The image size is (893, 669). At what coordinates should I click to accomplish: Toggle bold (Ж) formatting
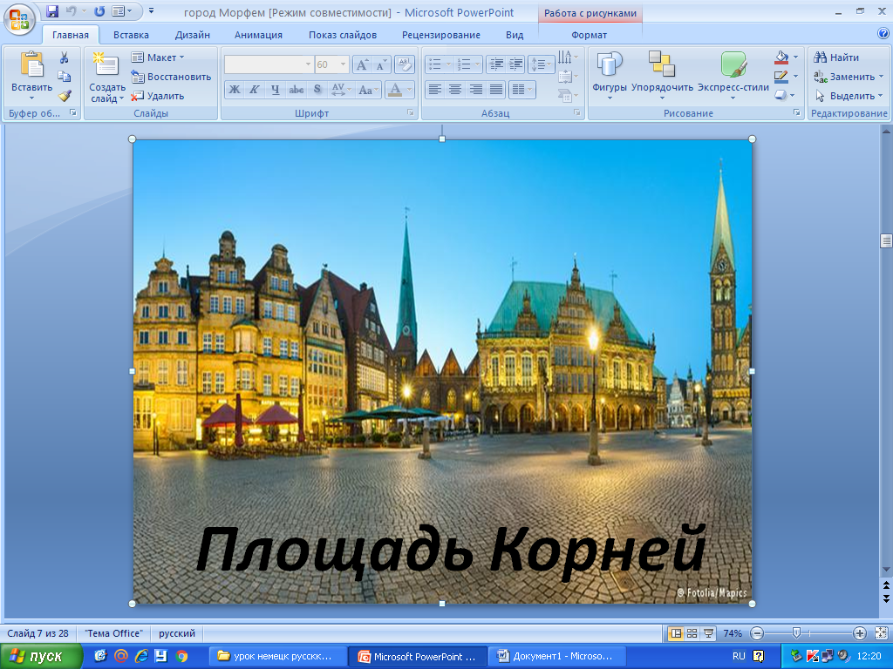click(234, 89)
